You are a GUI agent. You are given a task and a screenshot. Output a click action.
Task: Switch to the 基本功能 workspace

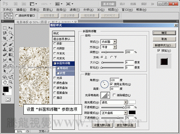point(108,4)
